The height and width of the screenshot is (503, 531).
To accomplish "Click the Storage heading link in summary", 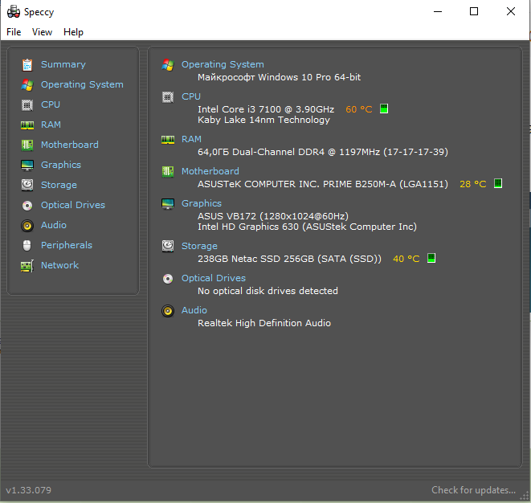I will coord(199,246).
